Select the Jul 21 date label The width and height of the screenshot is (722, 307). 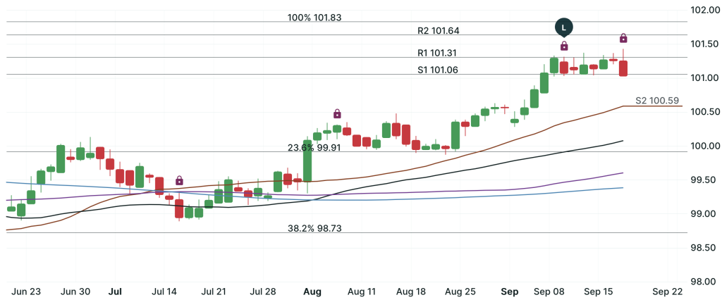coord(214,292)
